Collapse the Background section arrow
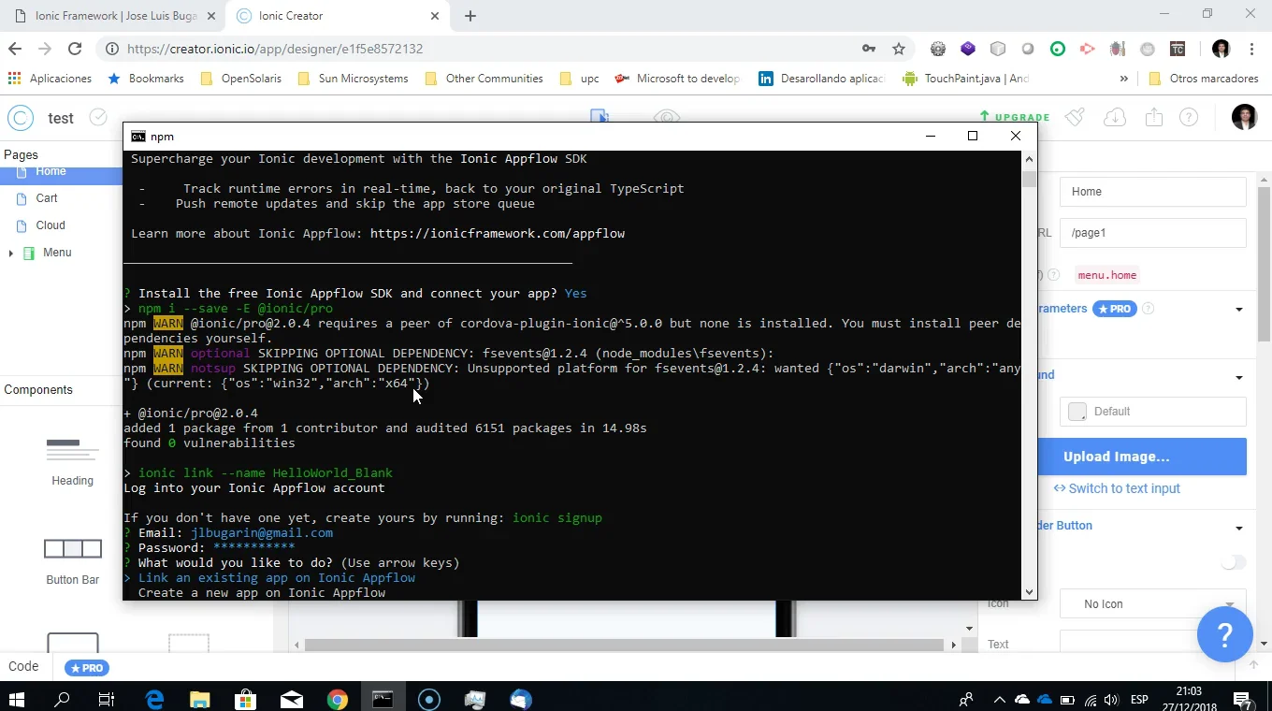 coord(1239,378)
